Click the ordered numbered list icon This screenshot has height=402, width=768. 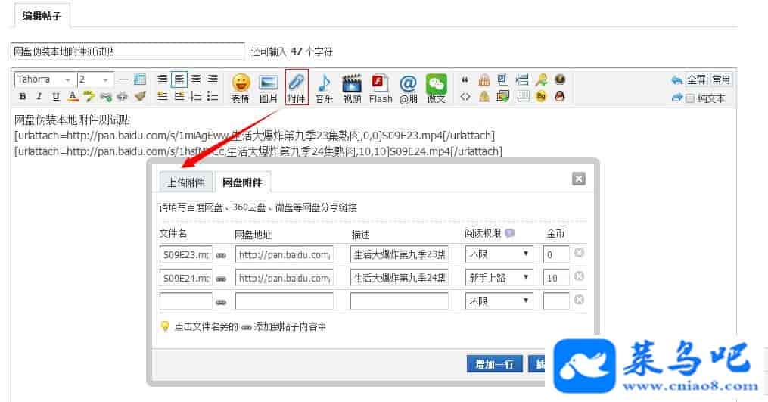tap(196, 95)
